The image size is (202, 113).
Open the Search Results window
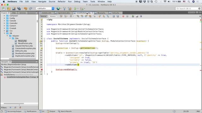coord(65,111)
